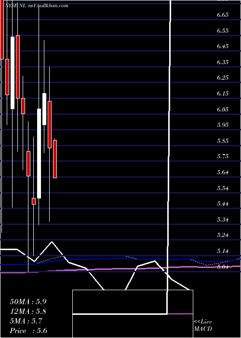Click the last red candlestick ending near 5.64
The image size is (241, 338).
55,159
